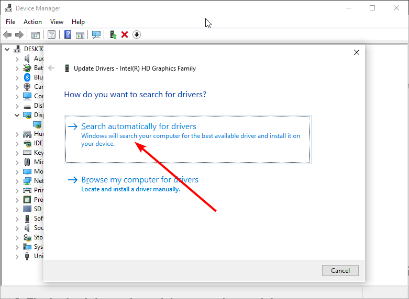This screenshot has width=409, height=299.
Task: Select the Display adapters icon
Action: click(x=27, y=115)
